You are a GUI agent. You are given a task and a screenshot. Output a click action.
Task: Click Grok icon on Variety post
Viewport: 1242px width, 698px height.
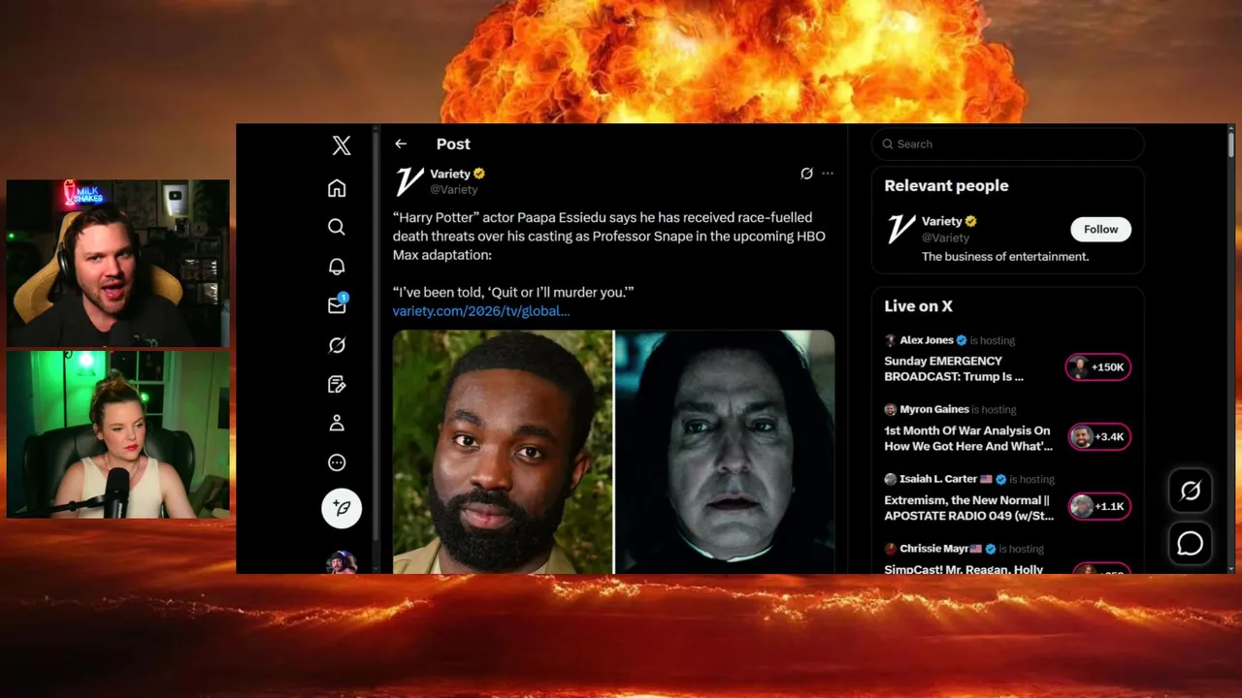tap(806, 174)
